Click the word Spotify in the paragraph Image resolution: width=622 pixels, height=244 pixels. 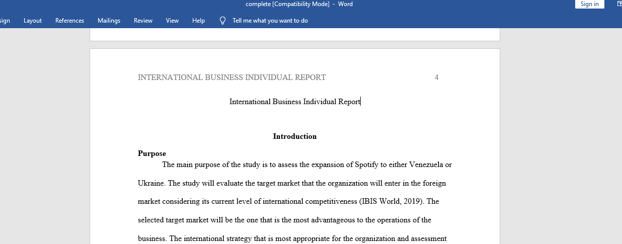coord(366,165)
